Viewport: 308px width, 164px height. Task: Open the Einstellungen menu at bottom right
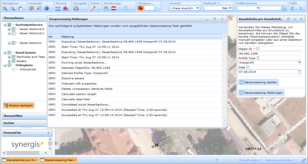pos(249,160)
